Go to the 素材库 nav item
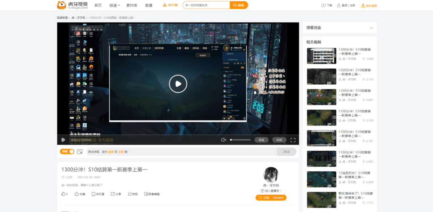 tap(132, 5)
